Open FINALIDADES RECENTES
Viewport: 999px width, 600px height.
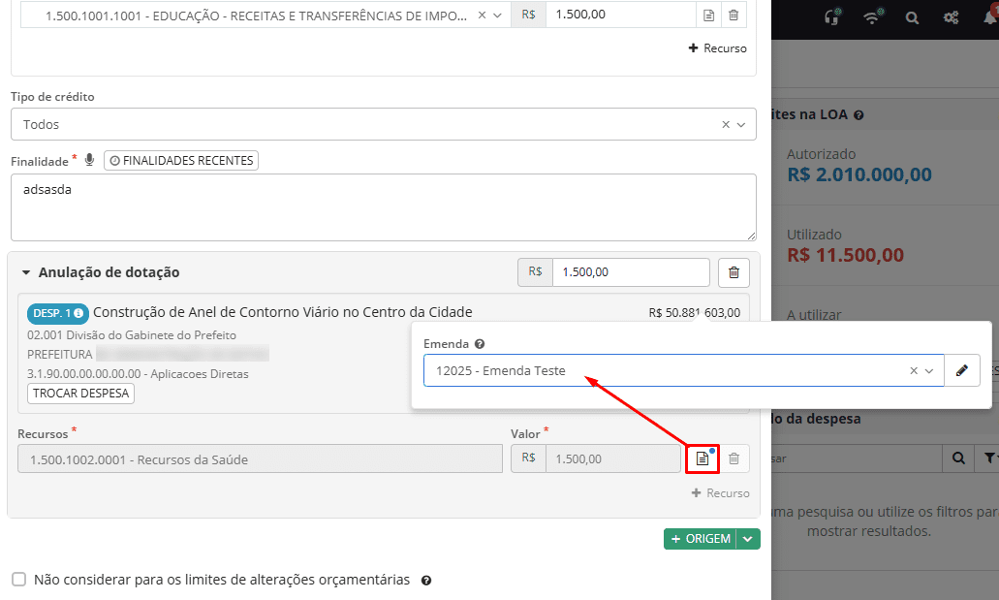(180, 160)
